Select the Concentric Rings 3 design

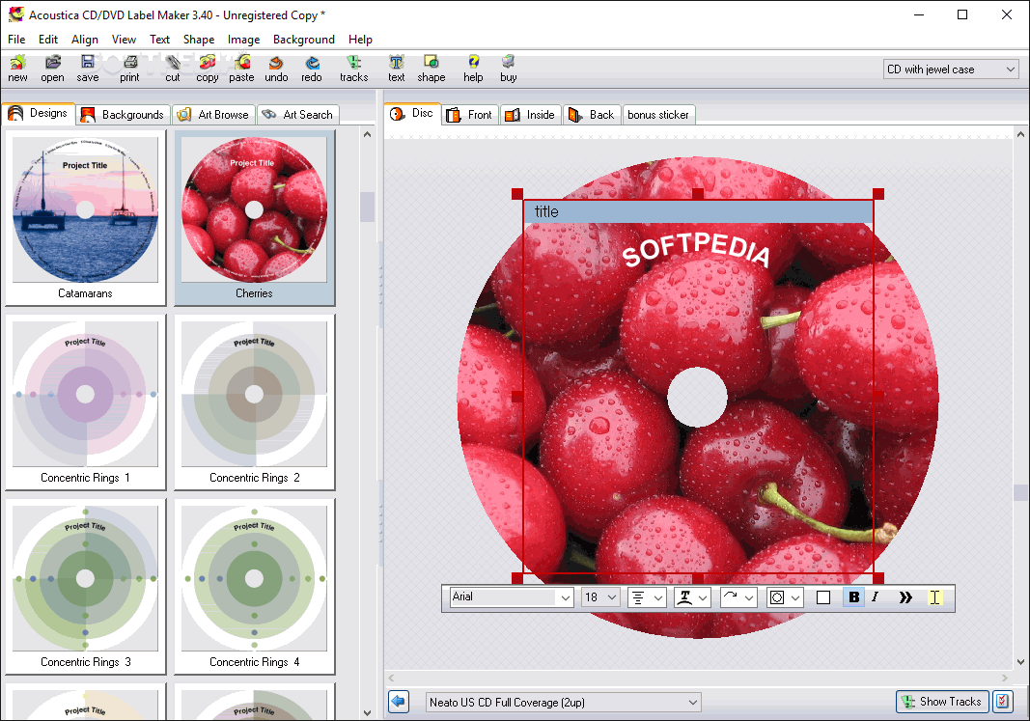[85, 587]
